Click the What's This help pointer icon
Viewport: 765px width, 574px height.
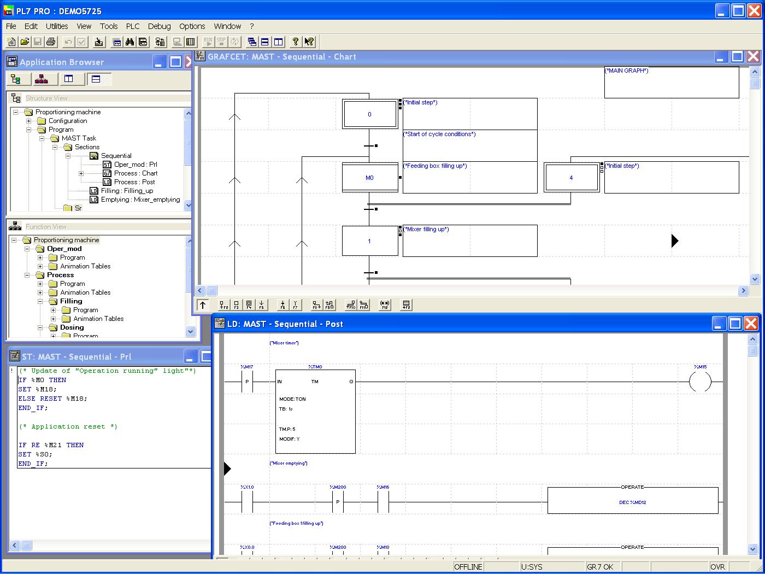point(309,42)
